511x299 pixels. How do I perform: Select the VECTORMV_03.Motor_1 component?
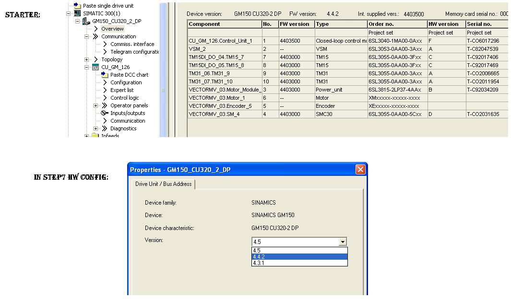[225, 98]
